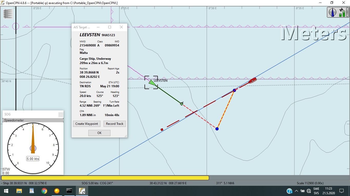Click the ETA May 21 19:00 value
The image size is (350, 196).
pyautogui.click(x=110, y=86)
